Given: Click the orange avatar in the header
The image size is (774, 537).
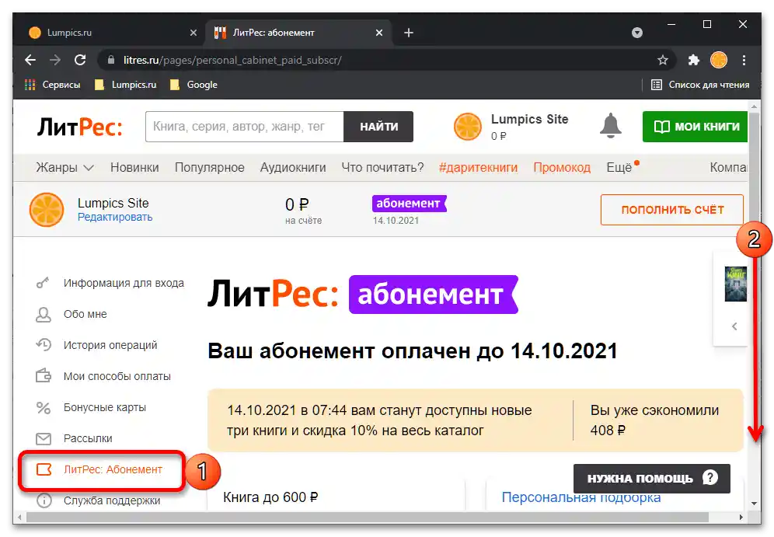Looking at the screenshot, I should click(467, 127).
